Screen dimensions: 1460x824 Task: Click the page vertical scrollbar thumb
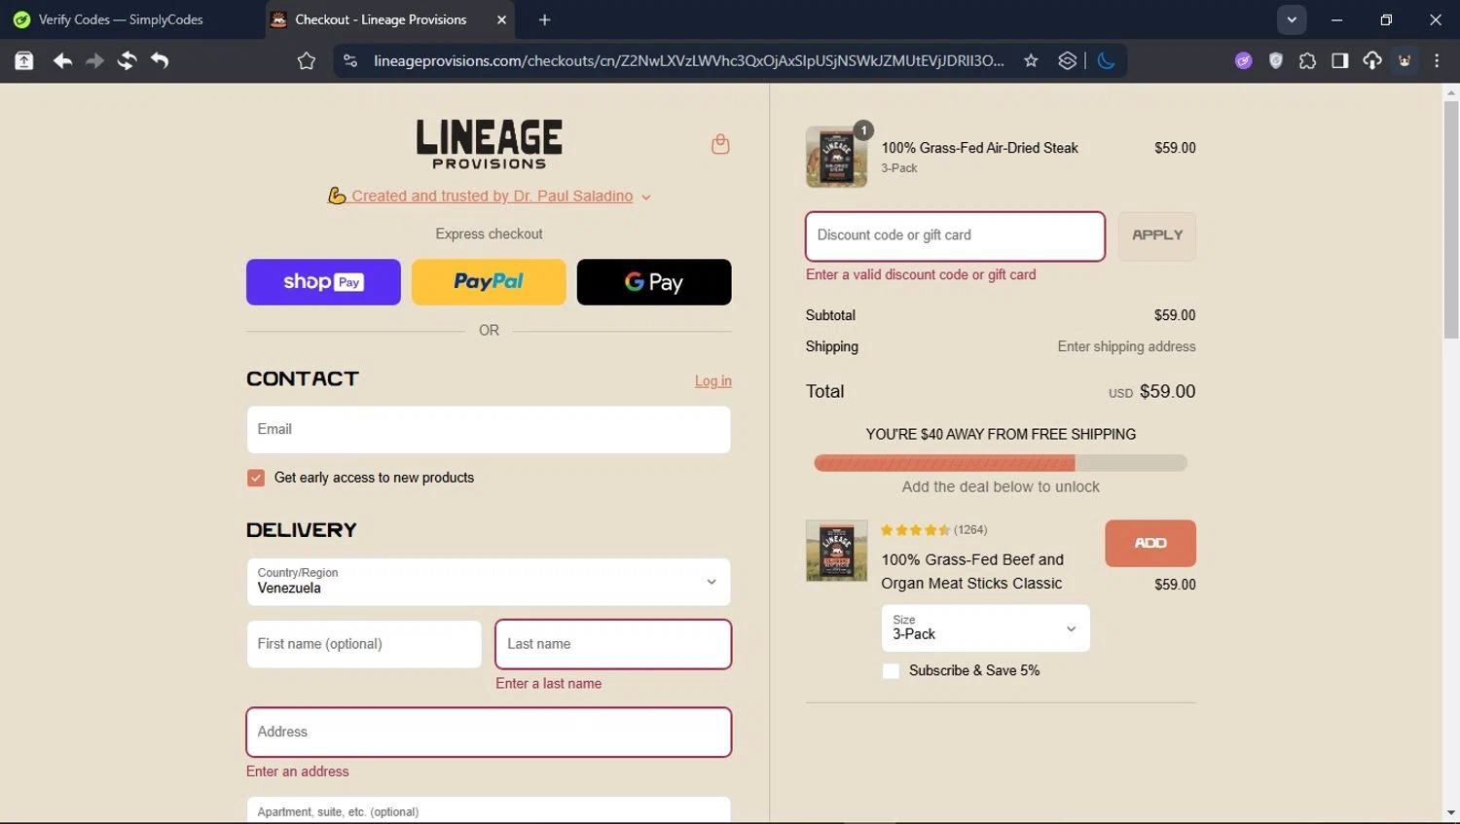click(1450, 219)
